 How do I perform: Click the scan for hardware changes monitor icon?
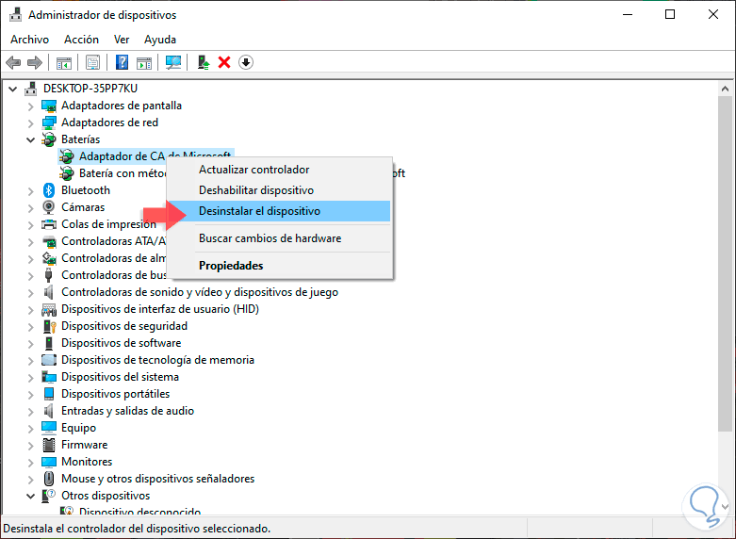point(173,62)
